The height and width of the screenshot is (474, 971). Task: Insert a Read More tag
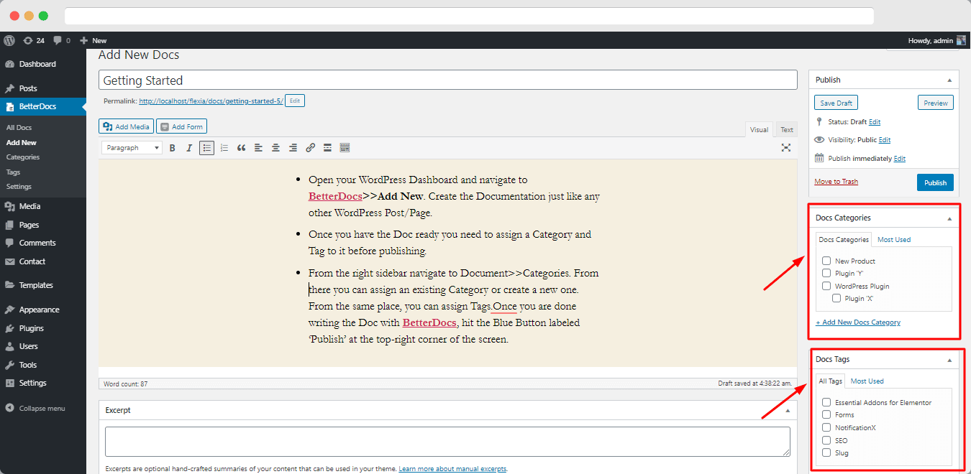(x=327, y=147)
